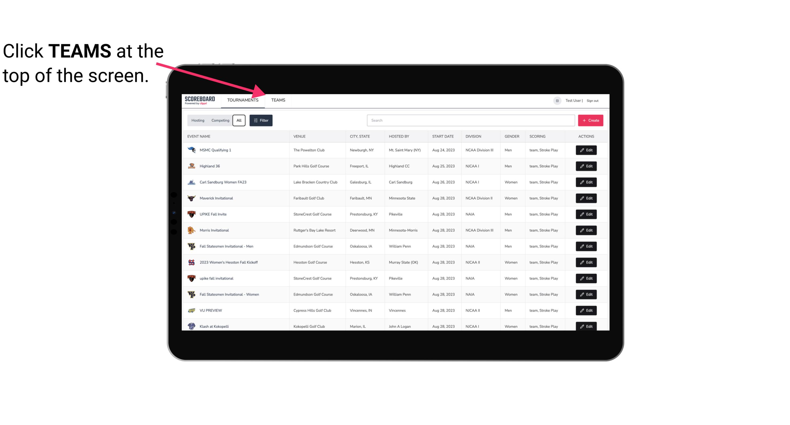Click the Edit icon for Maverick Invitational
This screenshot has width=790, height=425.
pos(586,198)
